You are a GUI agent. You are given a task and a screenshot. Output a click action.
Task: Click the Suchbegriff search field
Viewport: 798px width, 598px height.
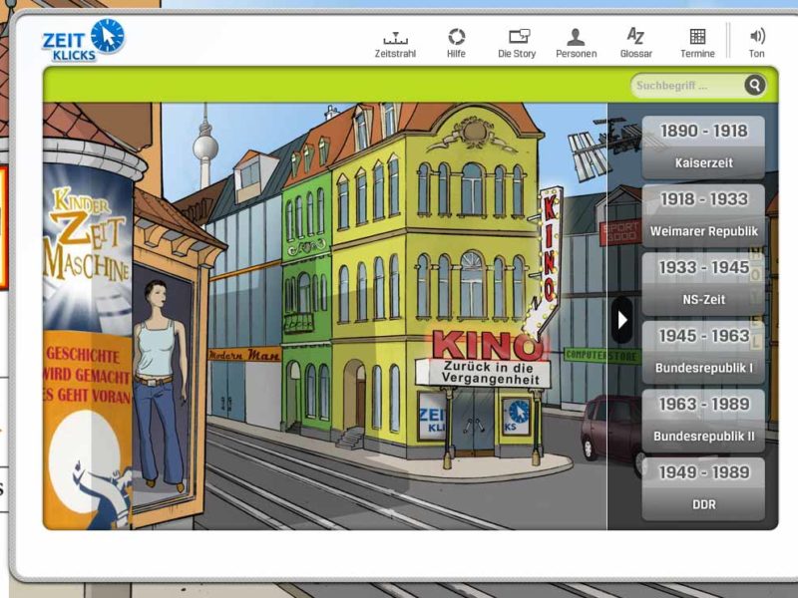[688, 86]
